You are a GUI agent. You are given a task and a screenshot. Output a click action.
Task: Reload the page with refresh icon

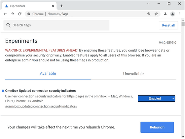pyautogui.click(x=20, y=14)
